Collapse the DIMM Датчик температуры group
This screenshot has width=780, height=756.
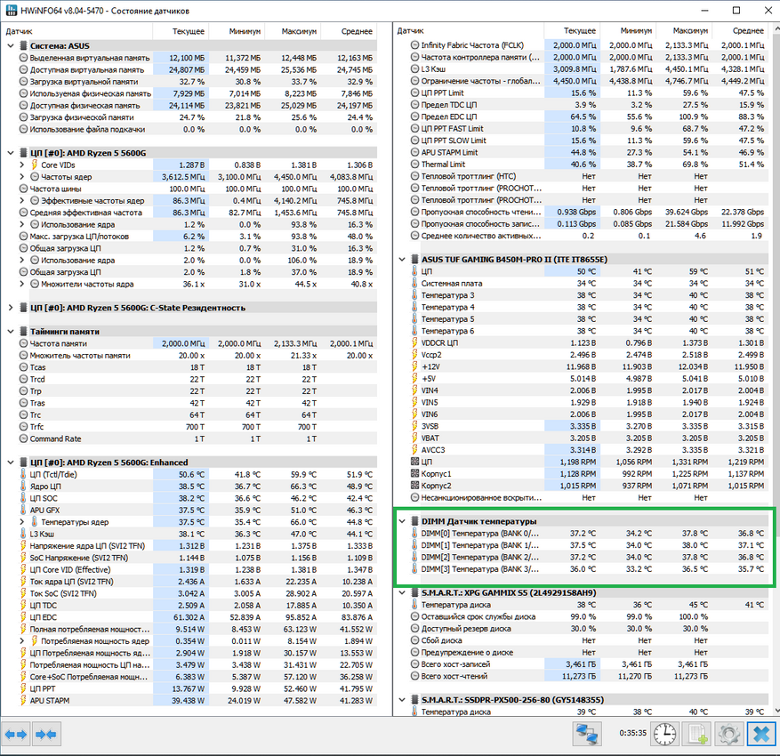click(402, 521)
